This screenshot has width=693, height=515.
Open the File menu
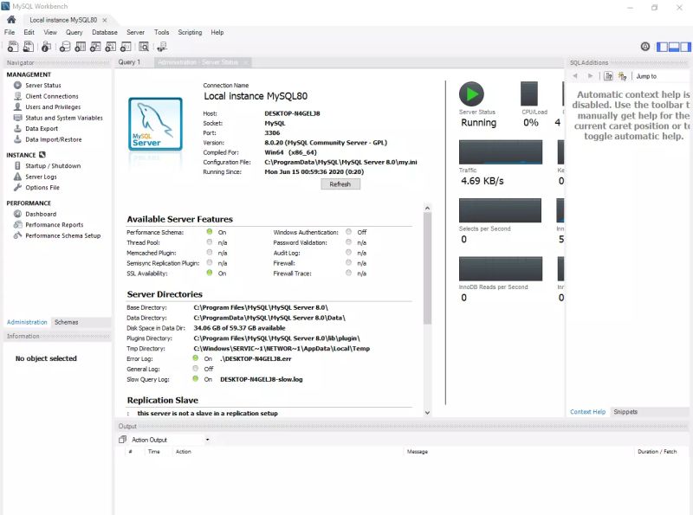[x=10, y=32]
